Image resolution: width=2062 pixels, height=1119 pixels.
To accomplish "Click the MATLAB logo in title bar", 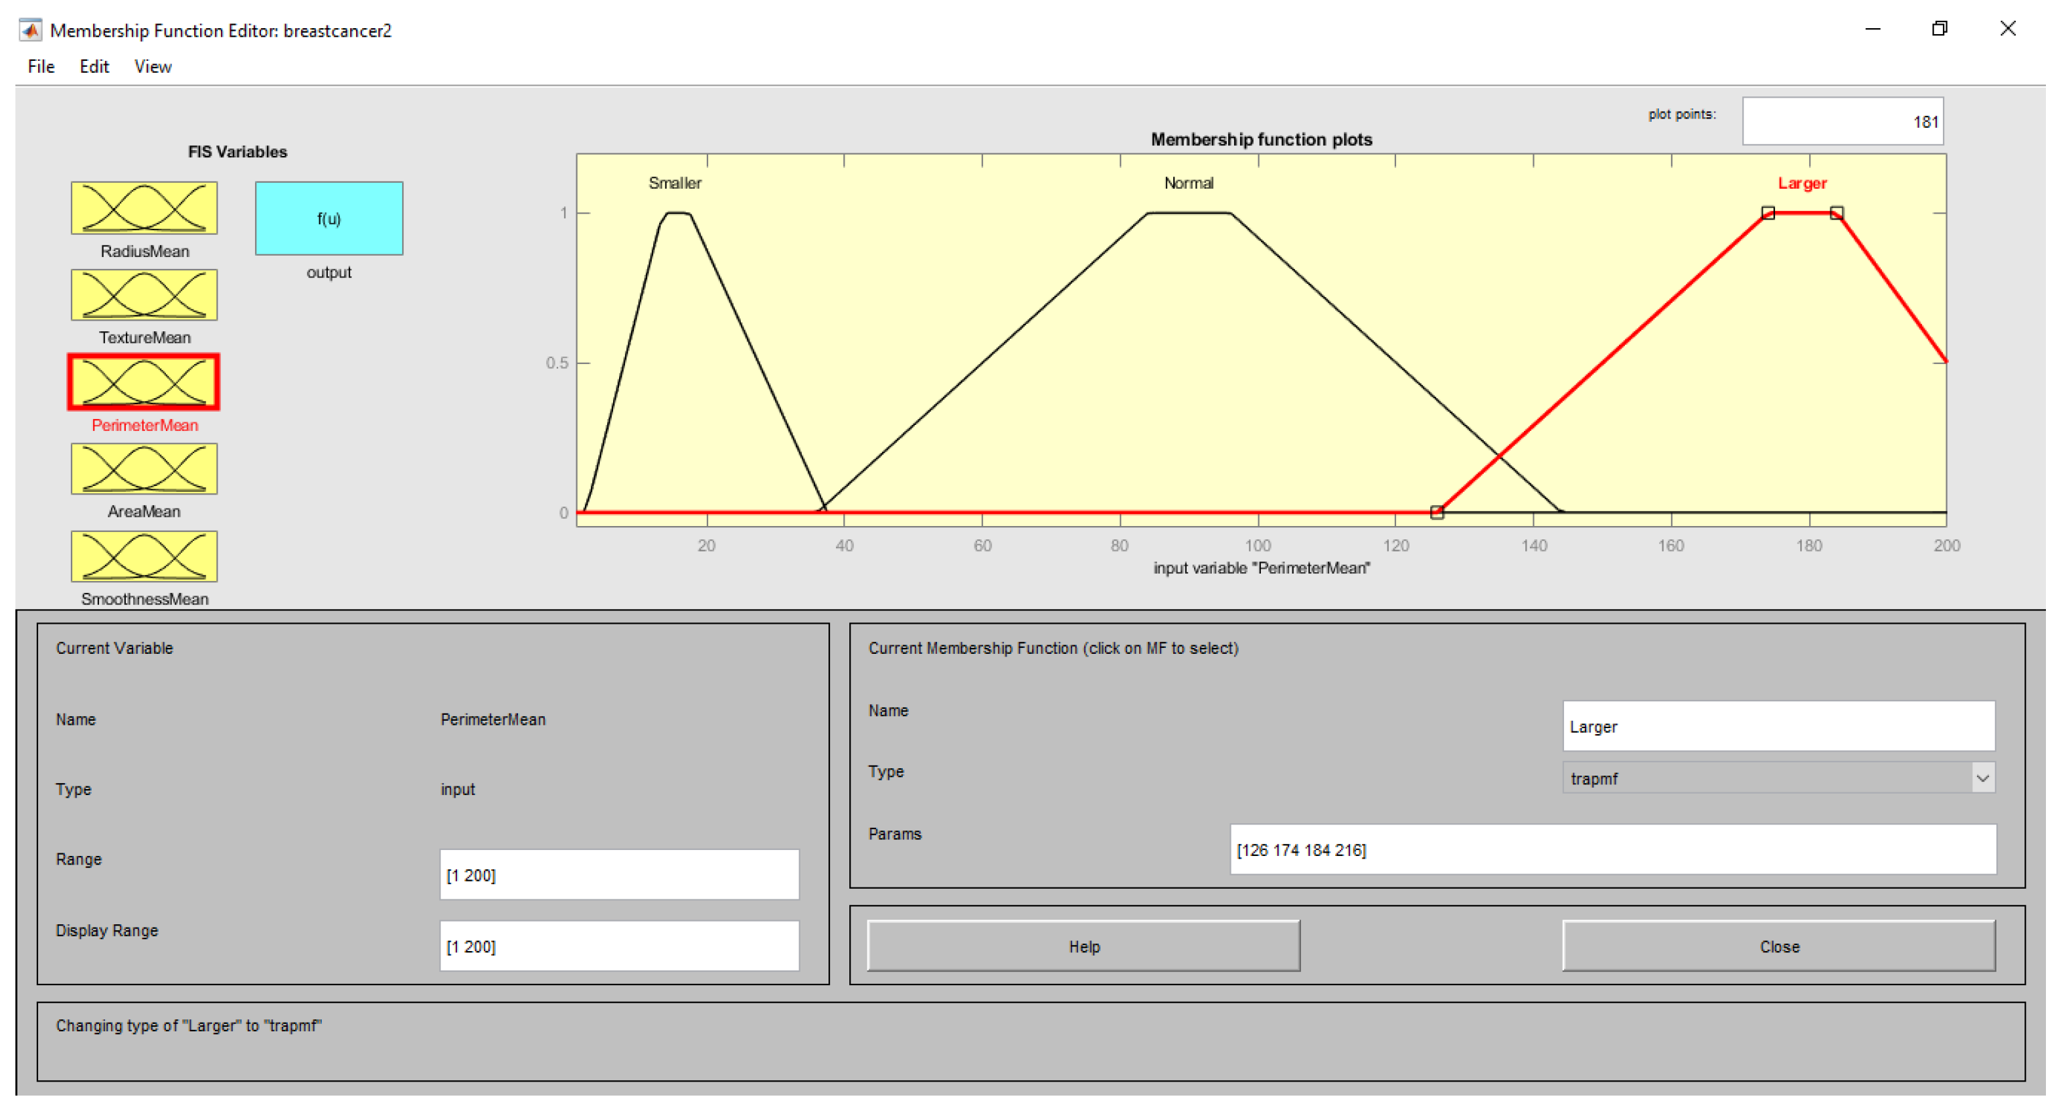I will point(30,30).
